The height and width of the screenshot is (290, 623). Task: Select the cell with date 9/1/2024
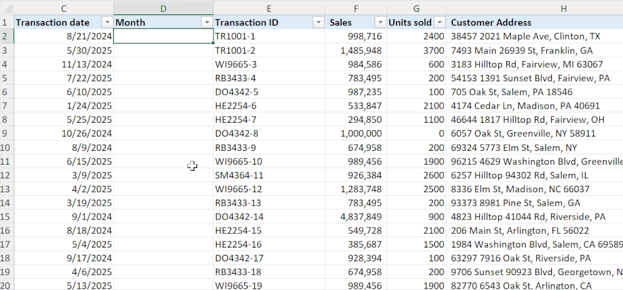coord(64,217)
